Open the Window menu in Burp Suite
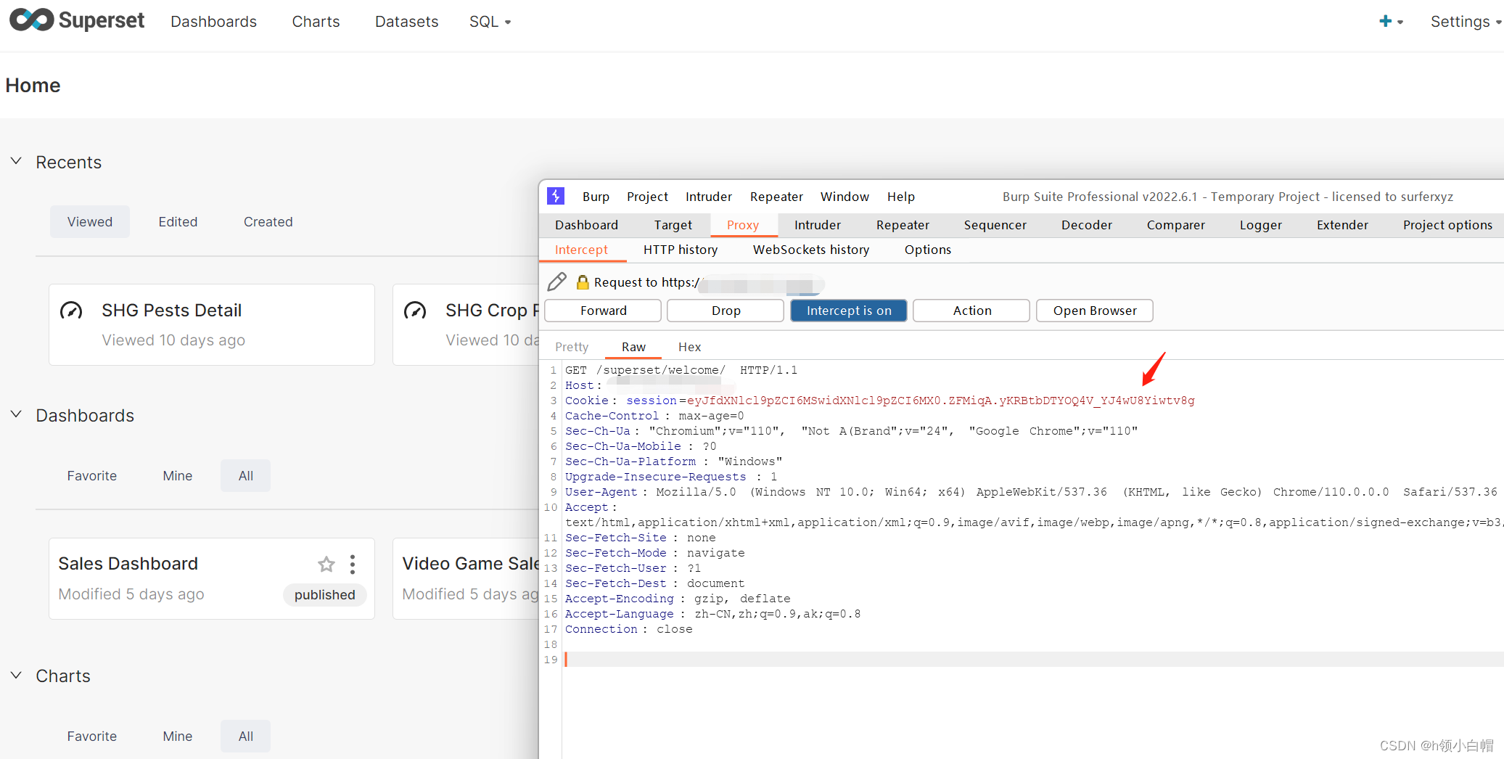1504x759 pixels. 845,197
